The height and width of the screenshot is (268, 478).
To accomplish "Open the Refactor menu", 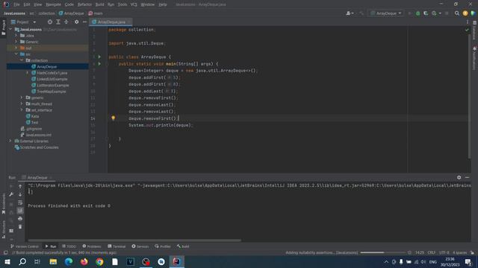I will (84, 4).
